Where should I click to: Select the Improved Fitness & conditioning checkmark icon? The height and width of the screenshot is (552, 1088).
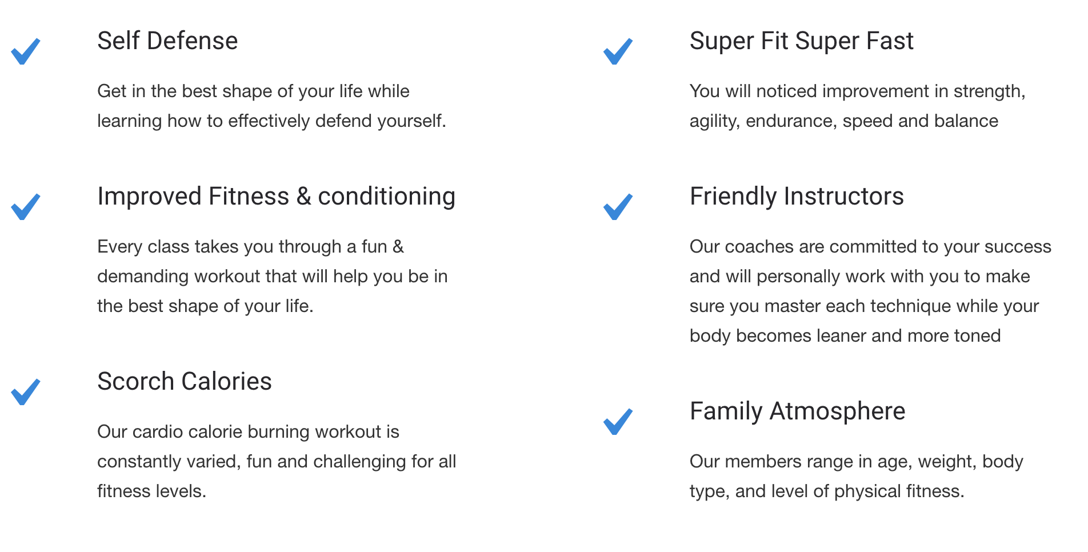pos(26,207)
